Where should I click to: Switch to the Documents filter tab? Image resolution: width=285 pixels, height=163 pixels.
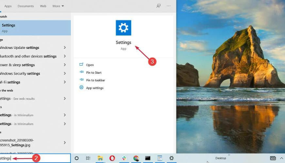coord(26,6)
